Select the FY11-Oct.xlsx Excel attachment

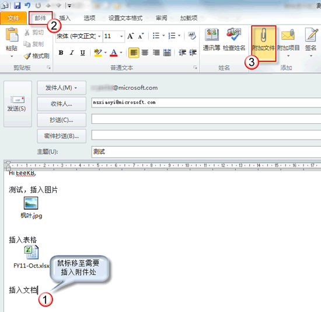(x=32, y=257)
